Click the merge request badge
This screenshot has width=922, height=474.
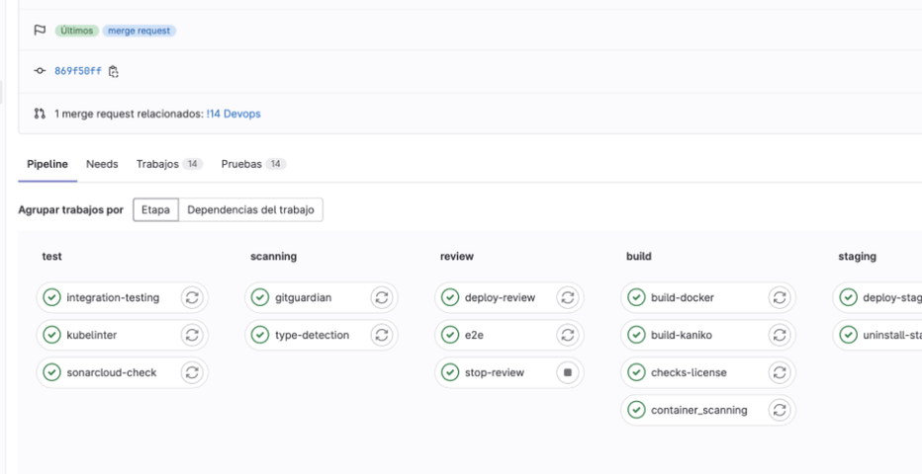[139, 31]
